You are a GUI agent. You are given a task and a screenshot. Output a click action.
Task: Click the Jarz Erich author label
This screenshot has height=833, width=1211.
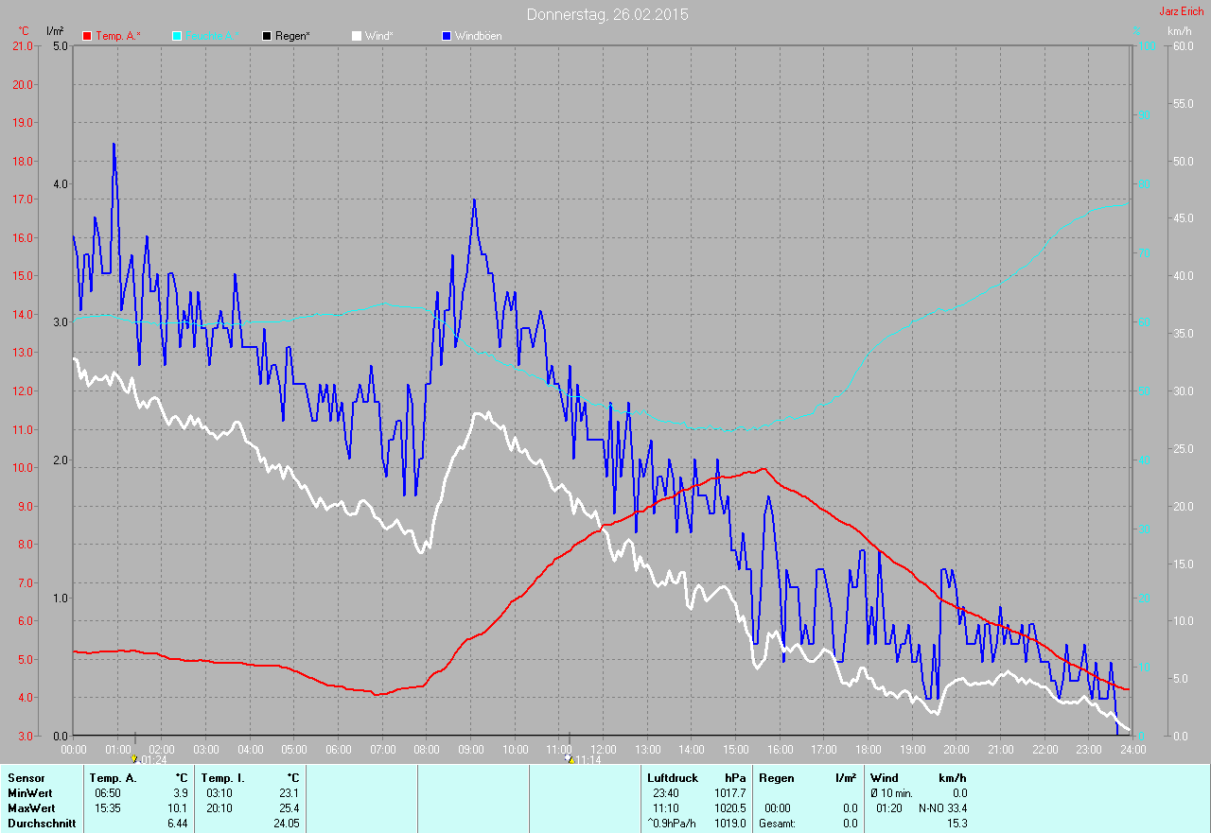coord(1181,11)
